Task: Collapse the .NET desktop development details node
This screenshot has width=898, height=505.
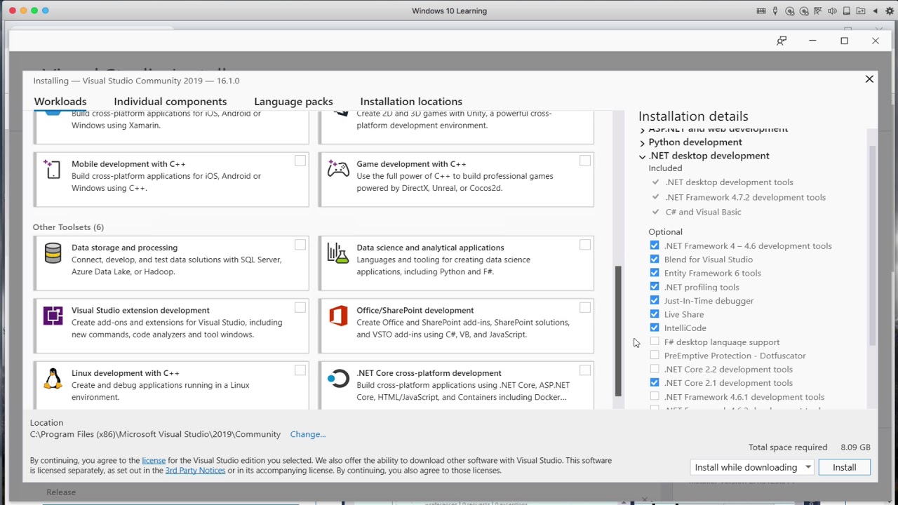Action: [x=643, y=156]
